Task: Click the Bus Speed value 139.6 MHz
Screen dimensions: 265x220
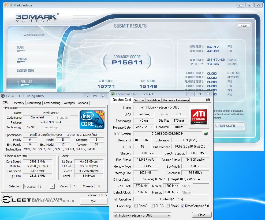Action: 38,171
